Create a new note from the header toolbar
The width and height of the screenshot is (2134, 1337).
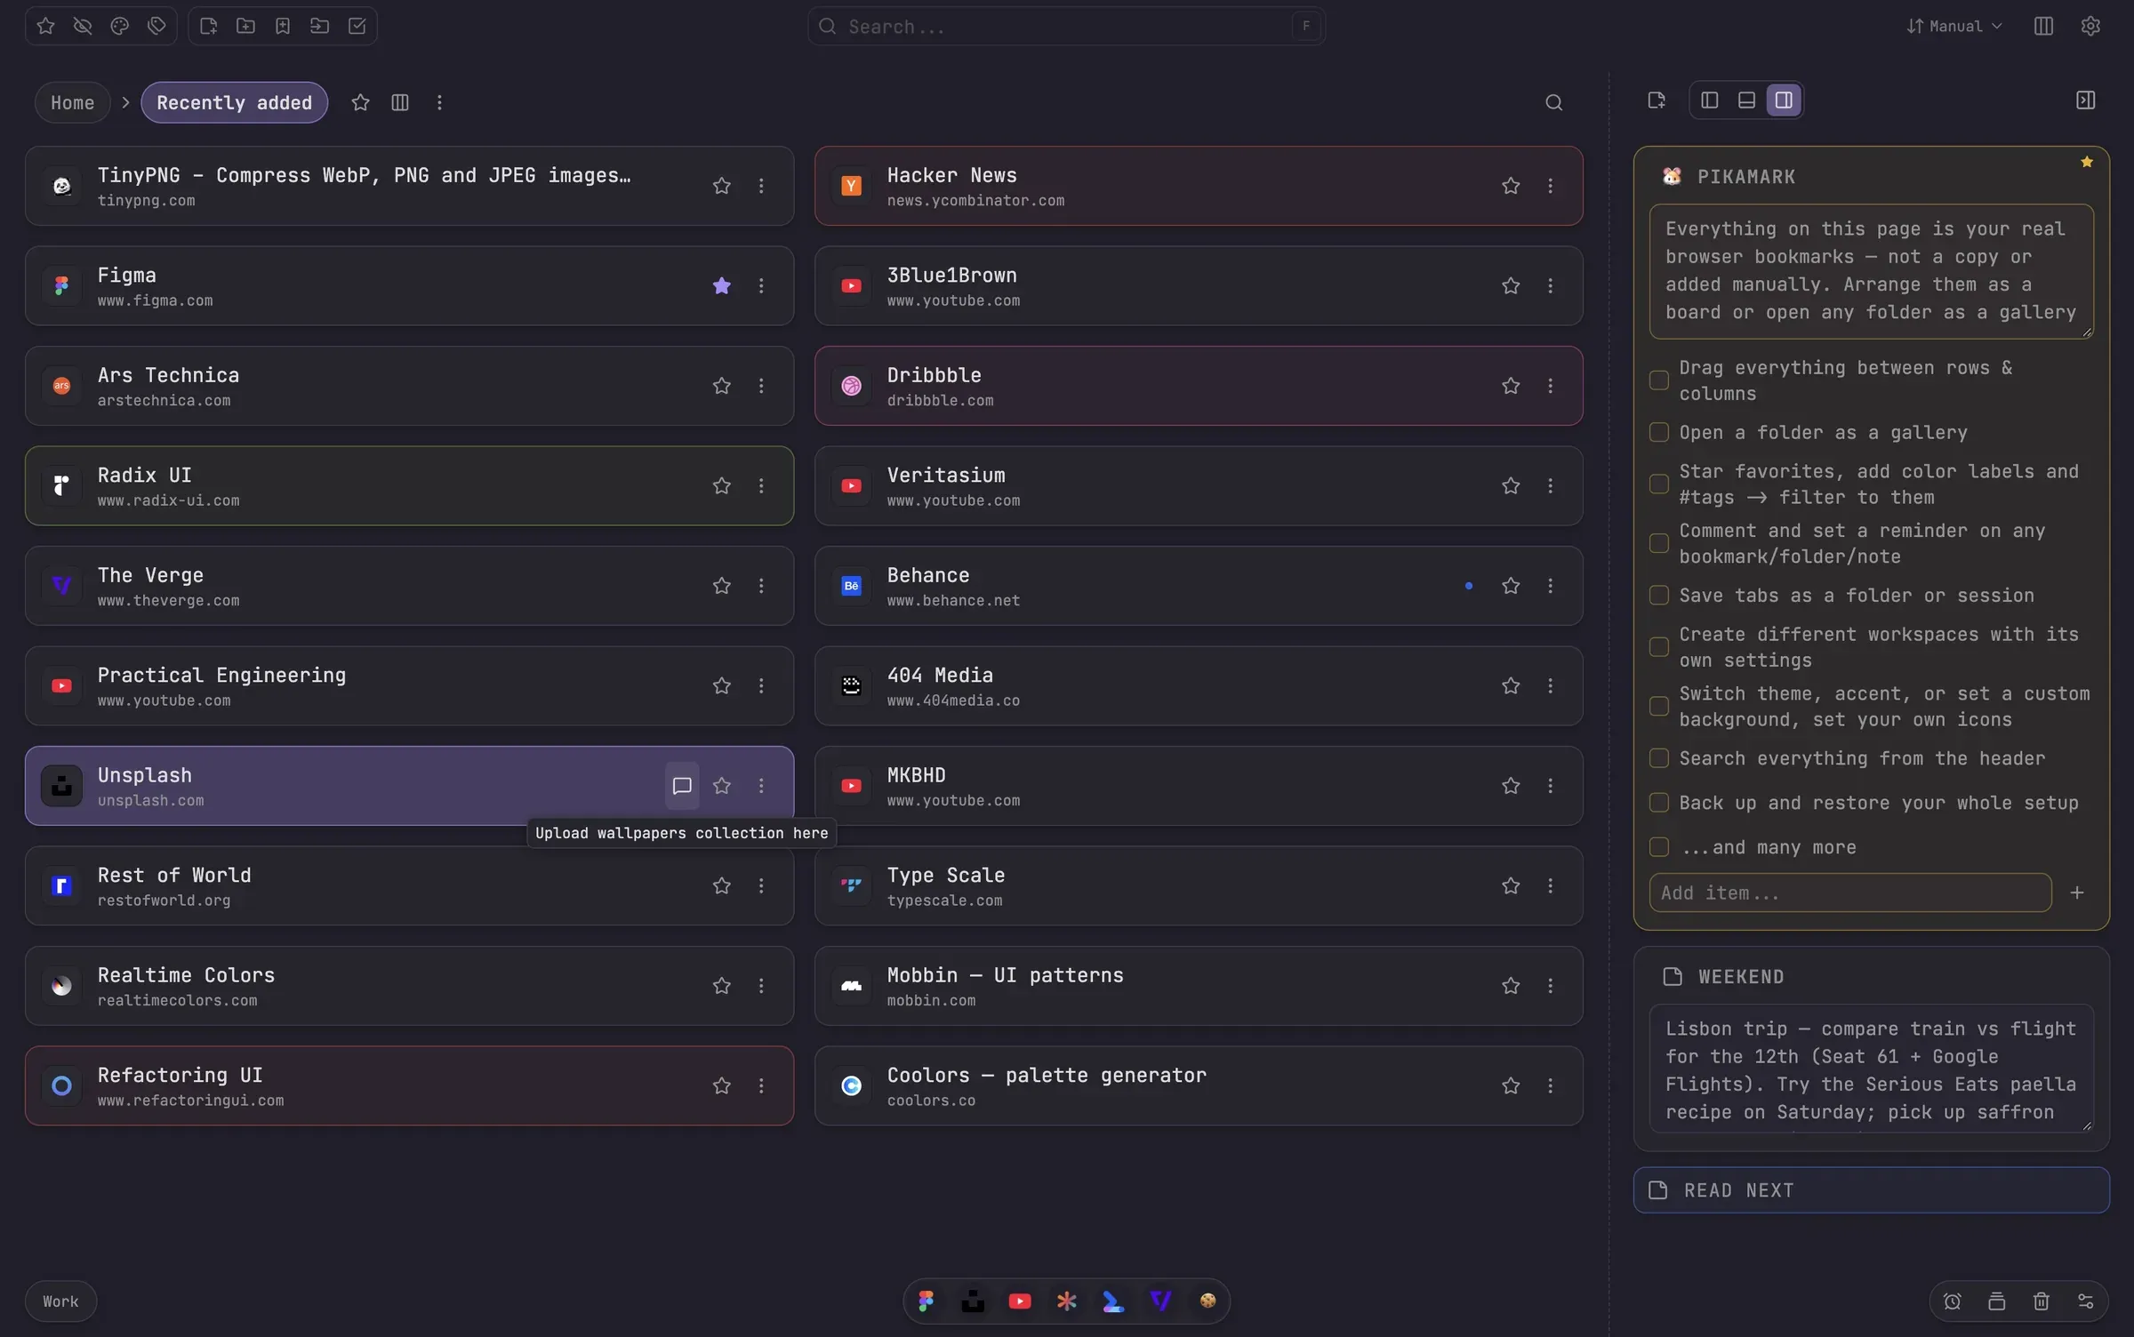209,27
